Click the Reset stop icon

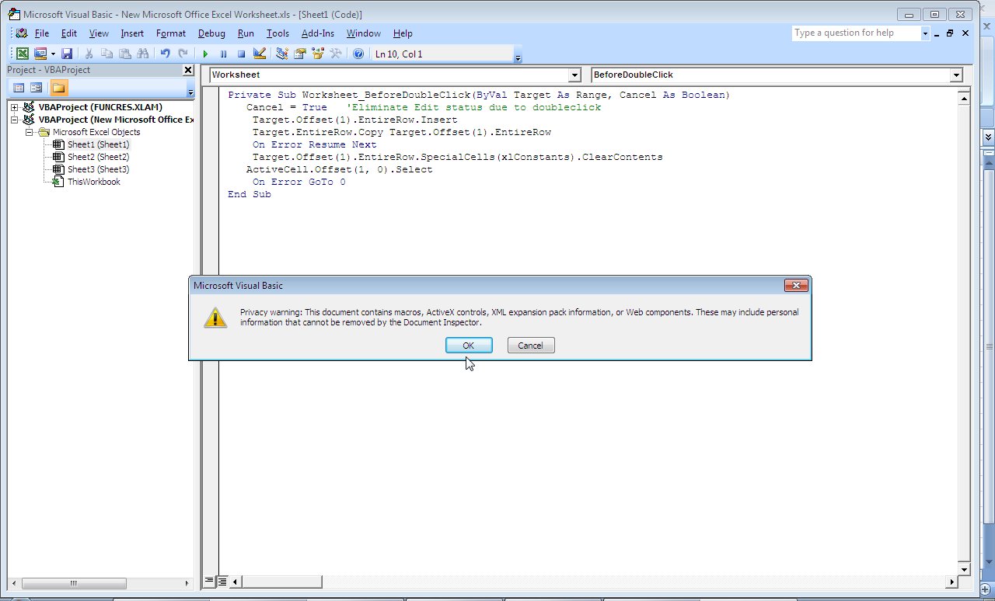coord(241,54)
